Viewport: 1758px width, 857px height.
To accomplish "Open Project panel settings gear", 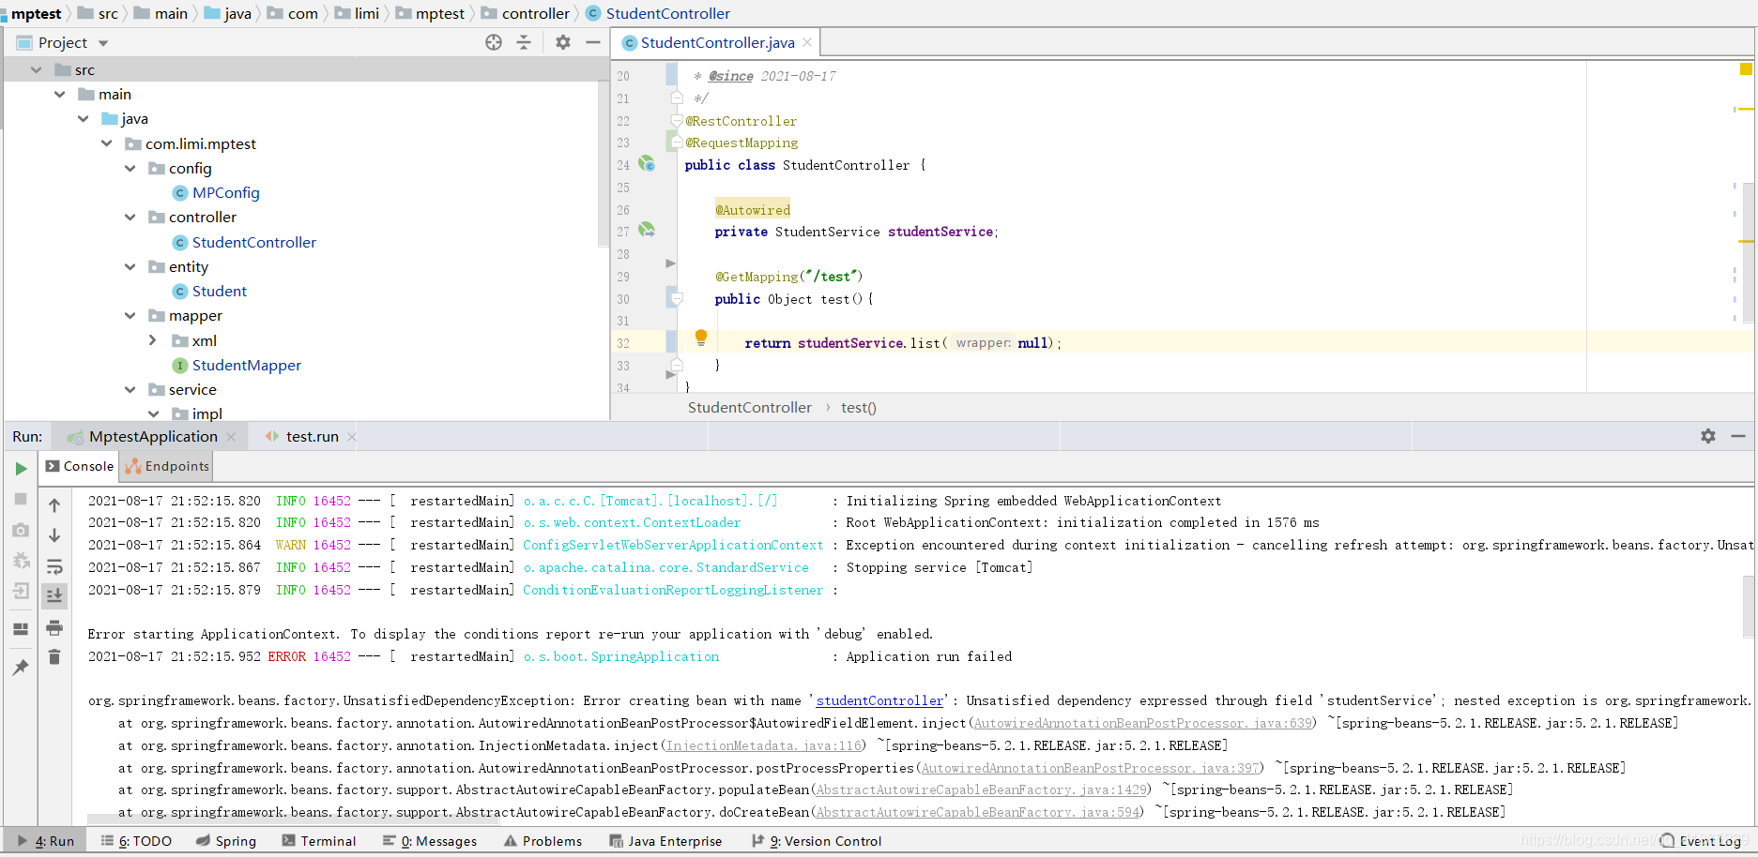I will [x=561, y=42].
